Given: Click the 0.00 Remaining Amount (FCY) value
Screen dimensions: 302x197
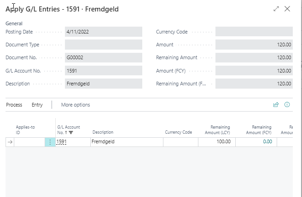Looking at the screenshot, I should click(267, 142).
